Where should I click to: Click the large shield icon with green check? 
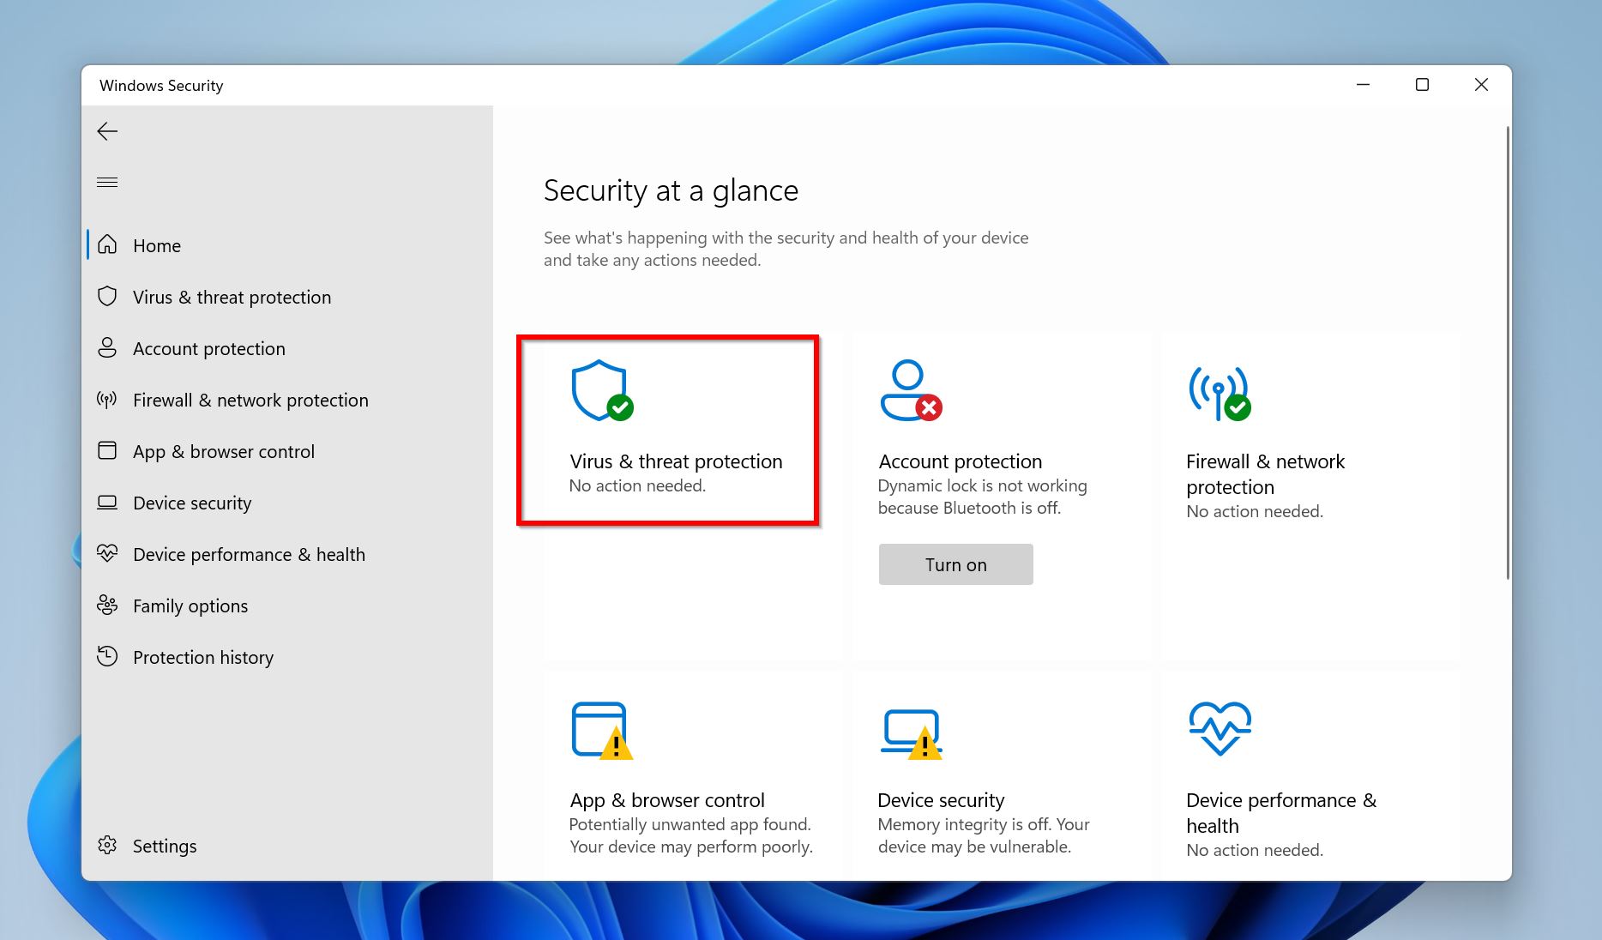coord(602,390)
